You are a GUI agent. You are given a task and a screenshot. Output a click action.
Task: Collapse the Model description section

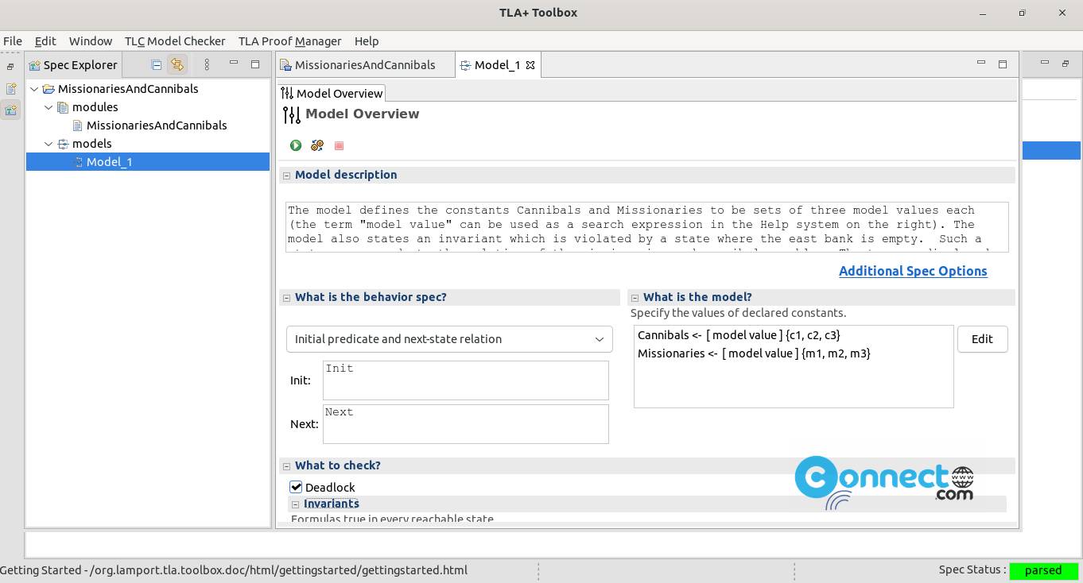[x=286, y=176]
